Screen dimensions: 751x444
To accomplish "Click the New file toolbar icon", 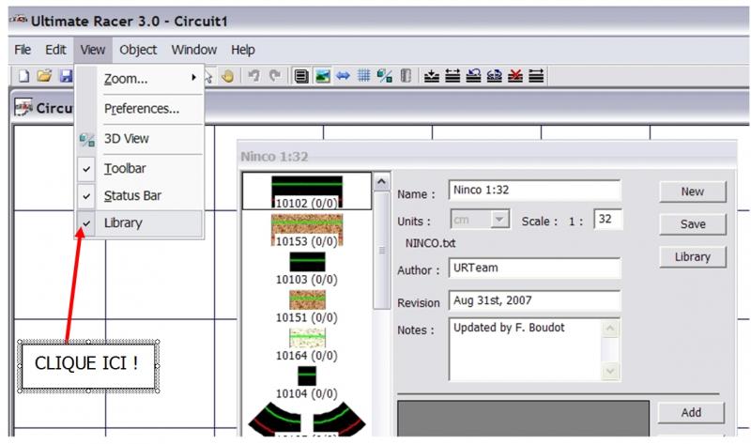I will (23, 76).
